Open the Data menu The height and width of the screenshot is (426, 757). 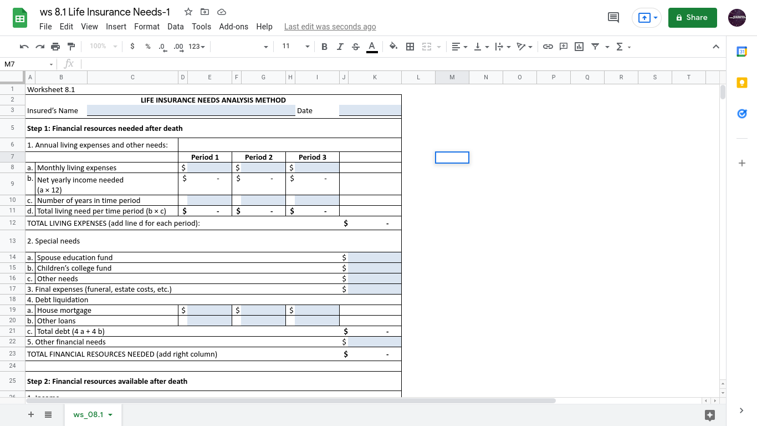coord(175,26)
